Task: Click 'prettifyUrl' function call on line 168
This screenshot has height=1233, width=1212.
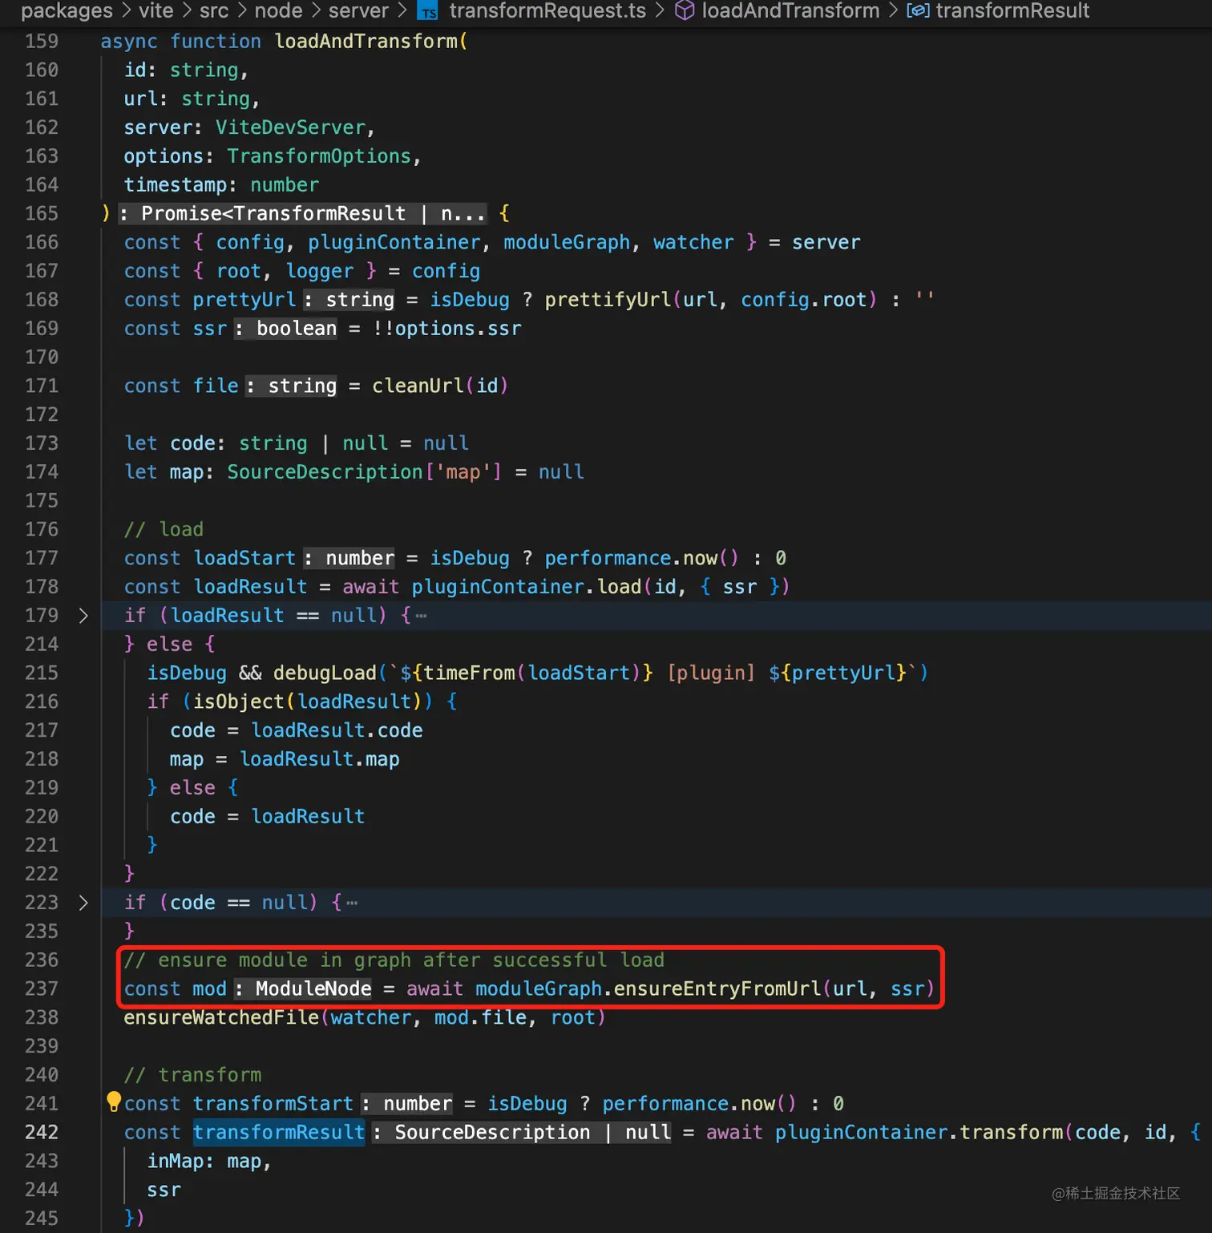Action: [608, 300]
